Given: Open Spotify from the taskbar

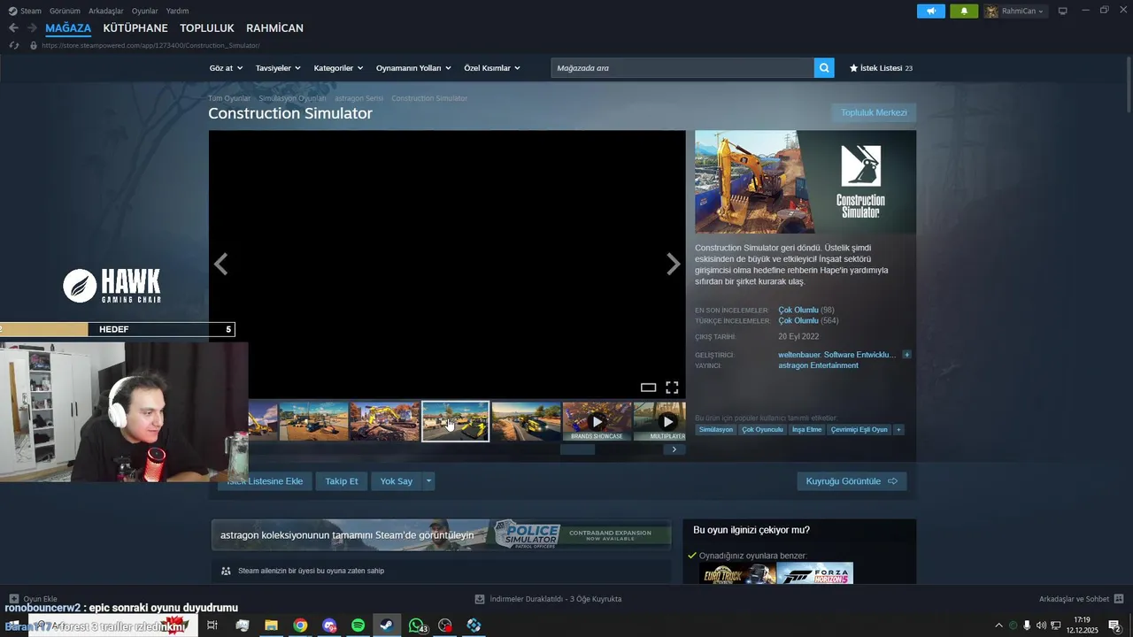Looking at the screenshot, I should coord(358,625).
